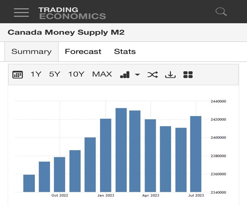247x206 pixels.
Task: Click the 2420000 axis value
Action: pyautogui.click(x=218, y=120)
